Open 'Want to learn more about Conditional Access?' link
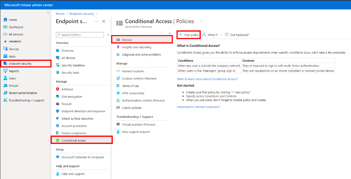Screen dimensions: 351x179 coord(207,79)
